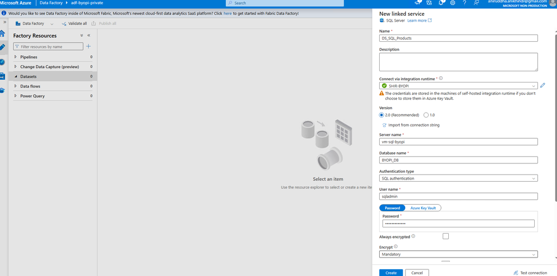Select version 2.0 (Recommended) radio button
557x276 pixels.
[381, 115]
